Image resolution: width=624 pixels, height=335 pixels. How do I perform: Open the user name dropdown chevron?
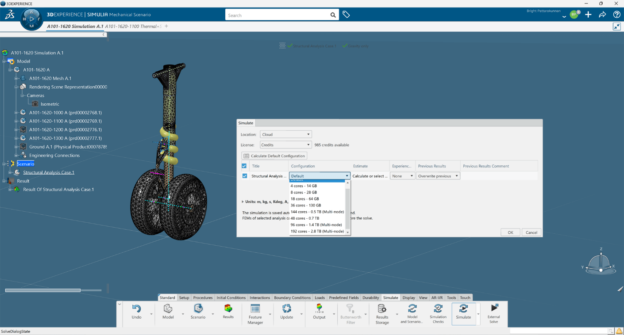(x=564, y=17)
